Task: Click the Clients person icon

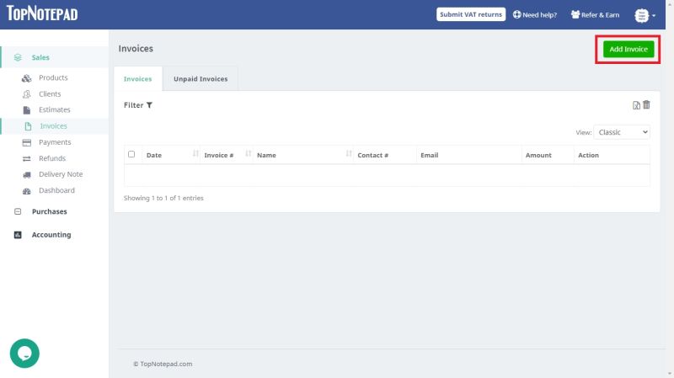Action: coord(27,94)
